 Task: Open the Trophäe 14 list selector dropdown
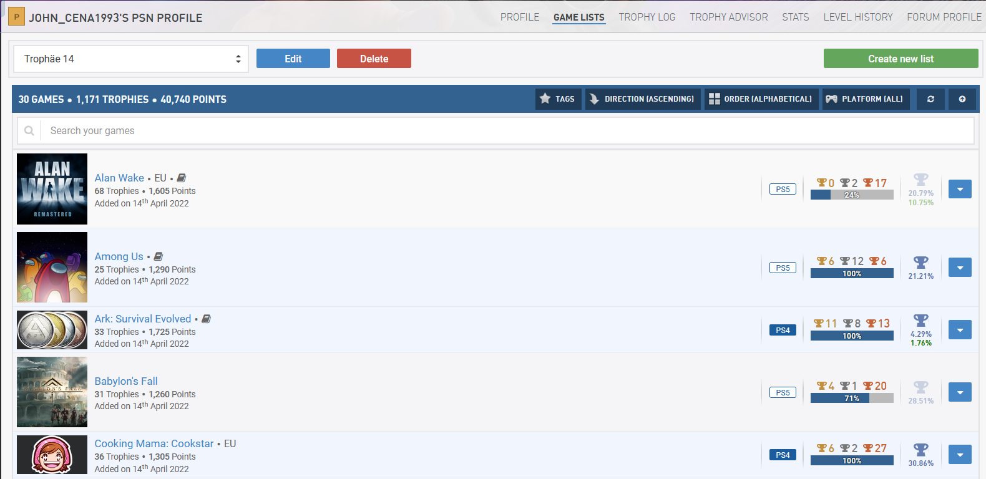tap(131, 59)
